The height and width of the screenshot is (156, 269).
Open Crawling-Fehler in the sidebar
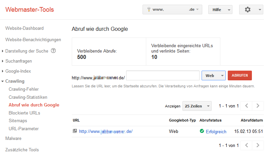(x=23, y=89)
